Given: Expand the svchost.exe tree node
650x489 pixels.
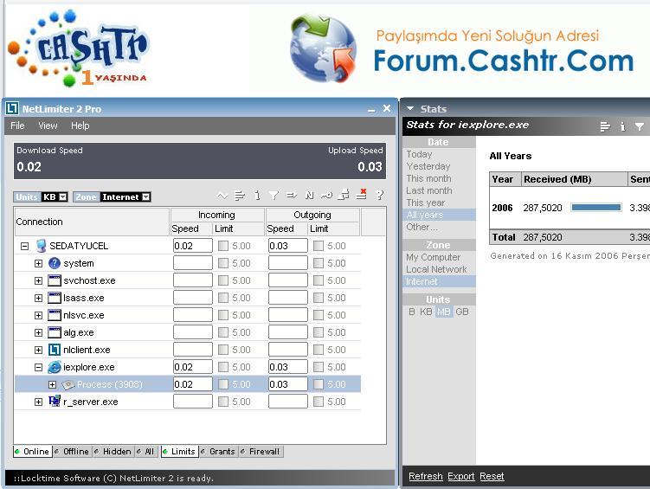Looking at the screenshot, I should (x=39, y=281).
